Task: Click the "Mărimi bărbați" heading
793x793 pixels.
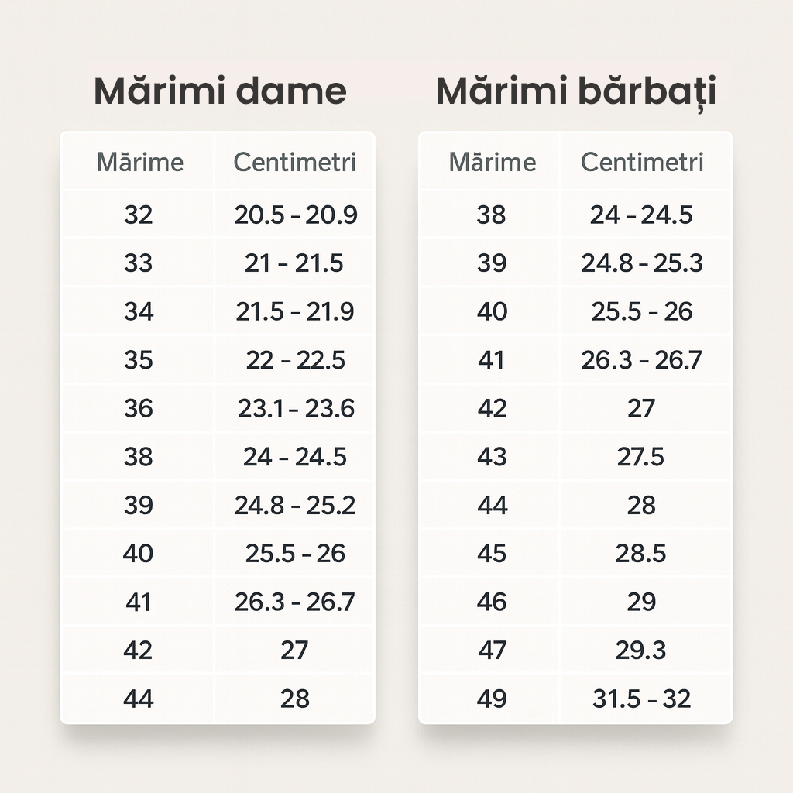Action: click(575, 91)
